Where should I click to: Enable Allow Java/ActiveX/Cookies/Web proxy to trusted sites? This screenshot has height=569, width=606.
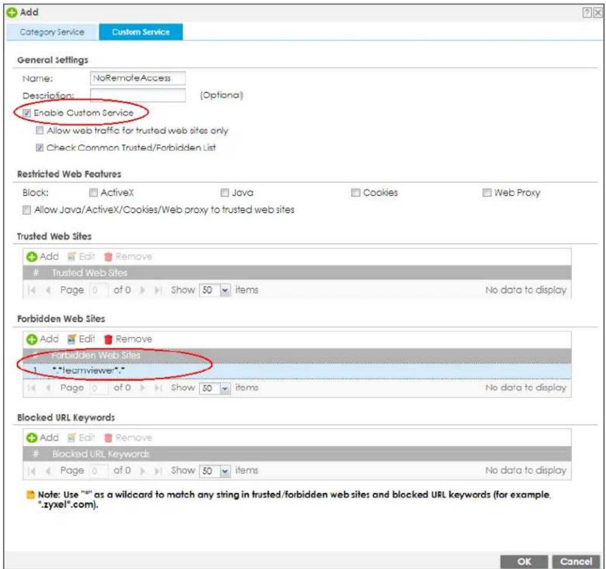click(27, 210)
